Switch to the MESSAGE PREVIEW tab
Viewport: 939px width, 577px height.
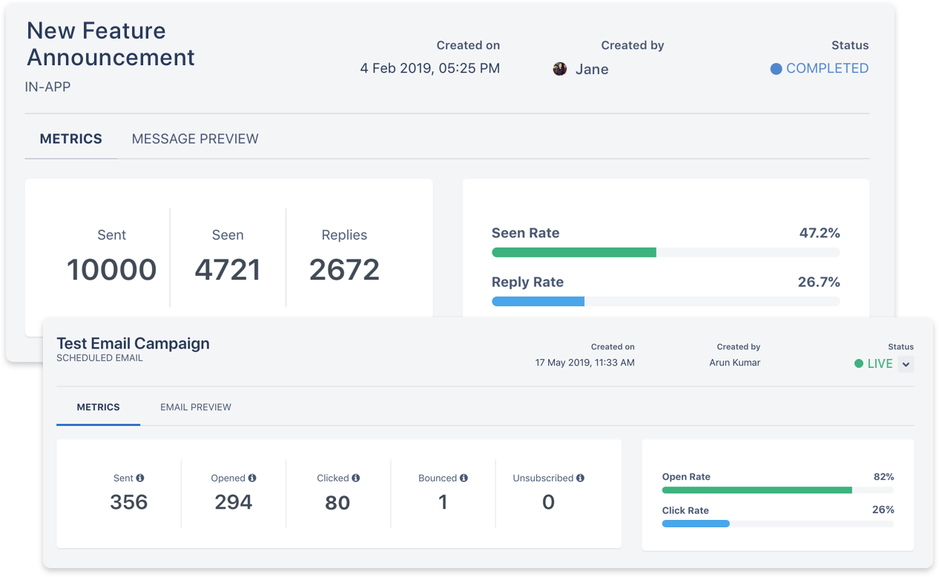click(195, 139)
